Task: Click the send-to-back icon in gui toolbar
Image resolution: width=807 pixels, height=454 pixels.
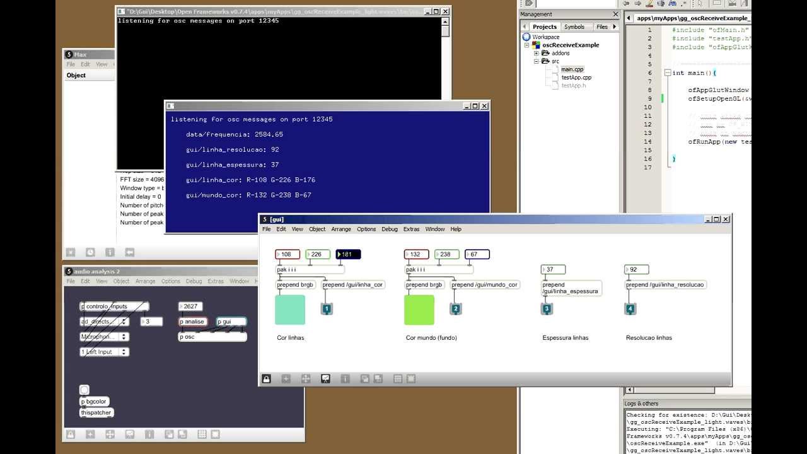Action: click(x=378, y=379)
